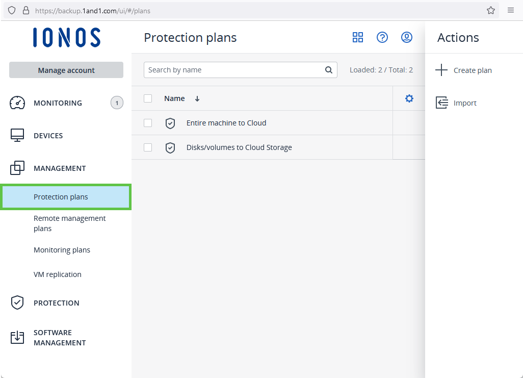
Task: Expand the Protection section in sidebar
Action: click(56, 303)
